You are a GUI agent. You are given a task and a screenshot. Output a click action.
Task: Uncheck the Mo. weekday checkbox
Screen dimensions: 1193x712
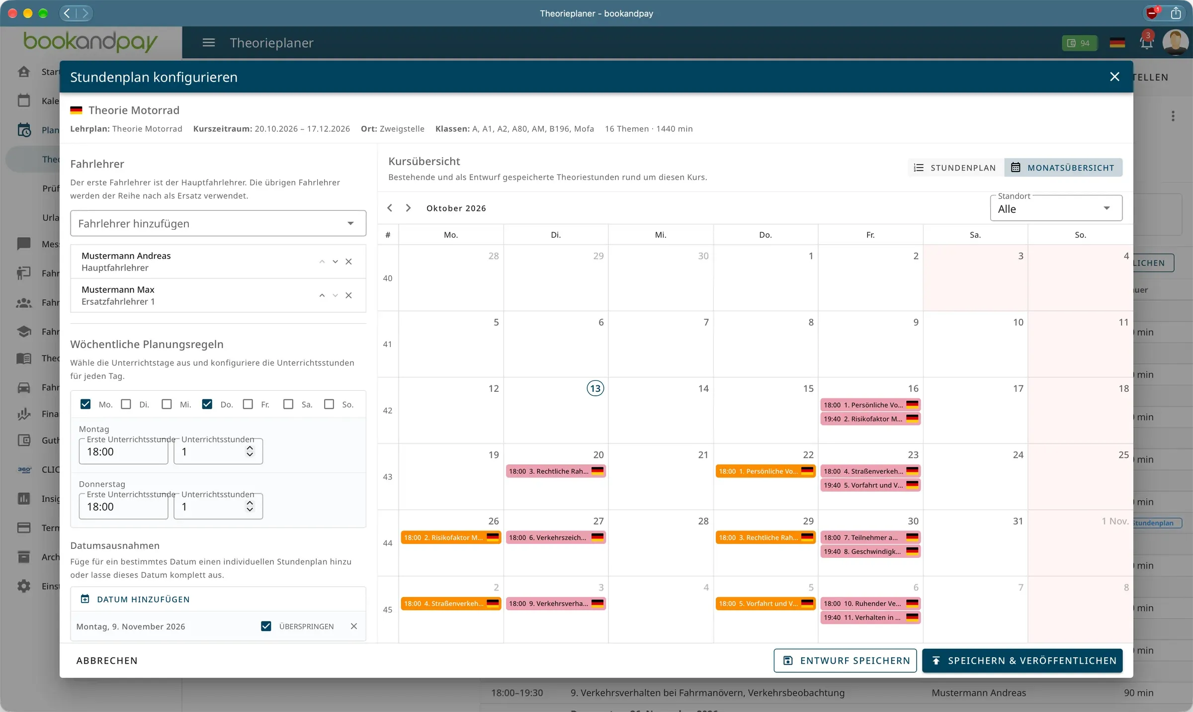click(85, 404)
